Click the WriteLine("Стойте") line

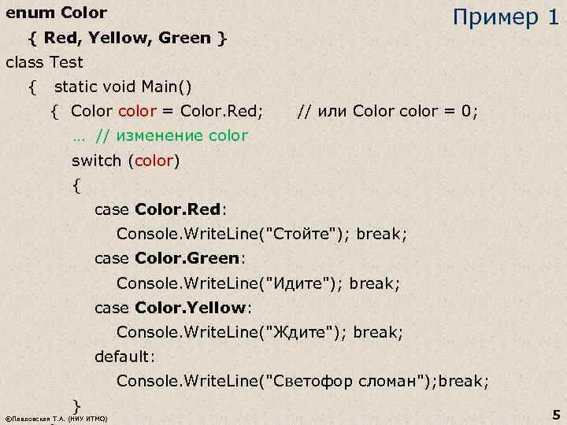(x=261, y=235)
